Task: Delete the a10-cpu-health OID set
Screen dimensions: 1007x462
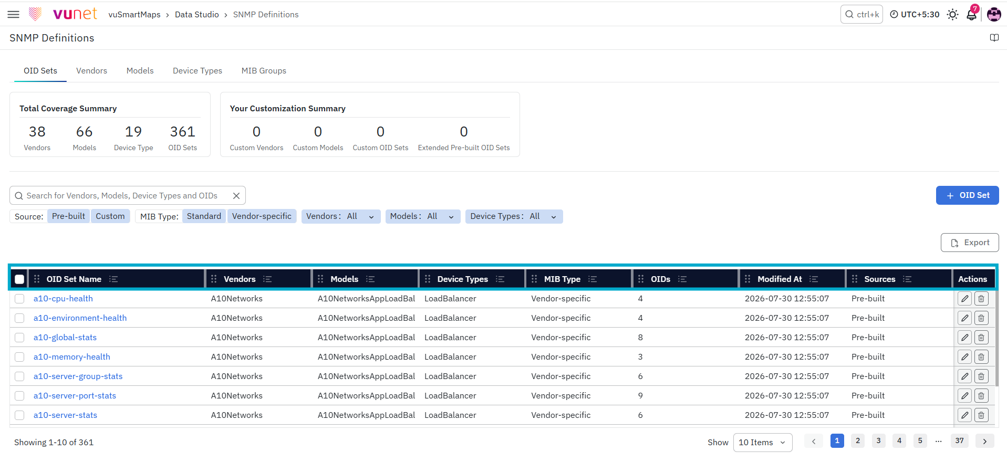Action: coord(981,299)
